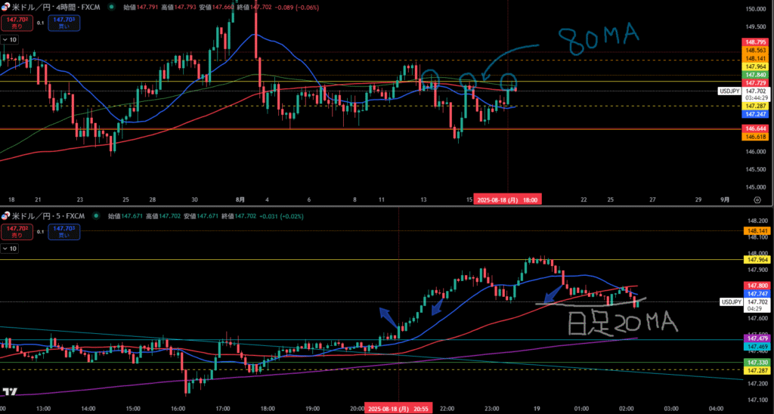
Task: Expand the indicator legend on the 4-hour chart
Action: 11,39
